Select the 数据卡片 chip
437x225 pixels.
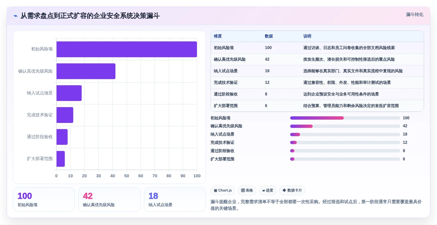pyautogui.click(x=292, y=190)
